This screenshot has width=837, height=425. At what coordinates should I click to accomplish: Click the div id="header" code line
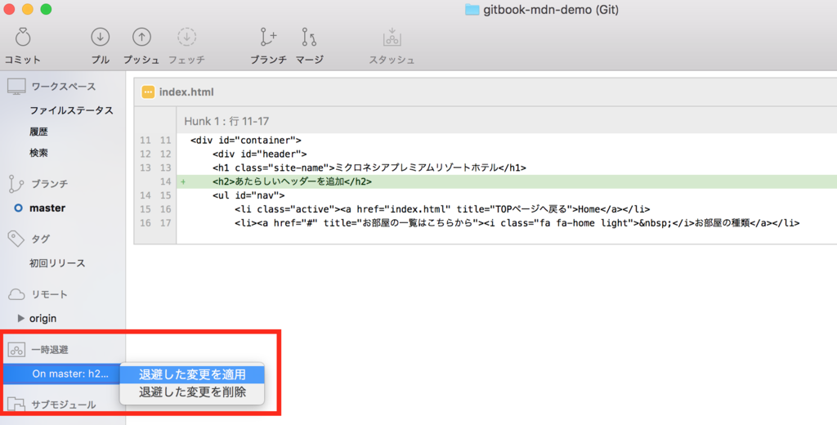click(260, 154)
